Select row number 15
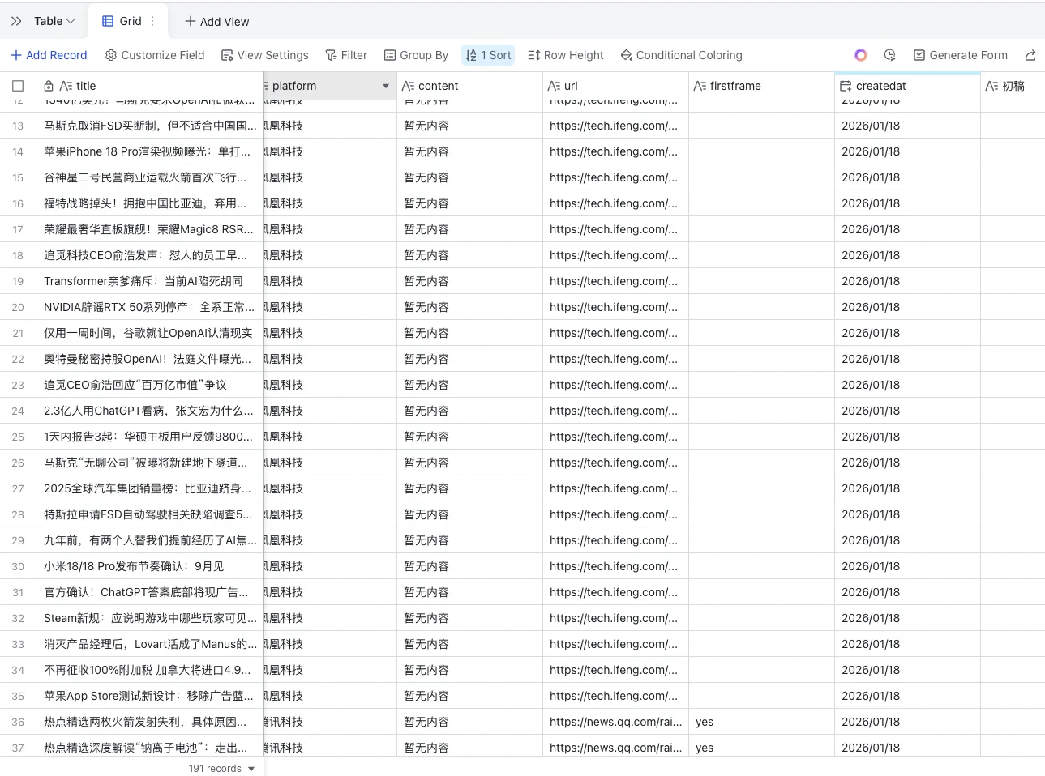The image size is (1045, 776). [18, 177]
